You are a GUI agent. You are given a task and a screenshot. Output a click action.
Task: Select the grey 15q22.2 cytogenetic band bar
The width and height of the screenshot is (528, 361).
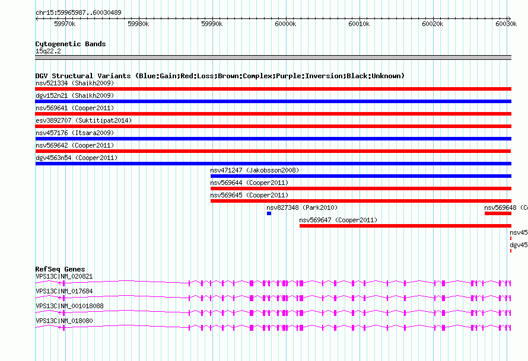[273, 57]
